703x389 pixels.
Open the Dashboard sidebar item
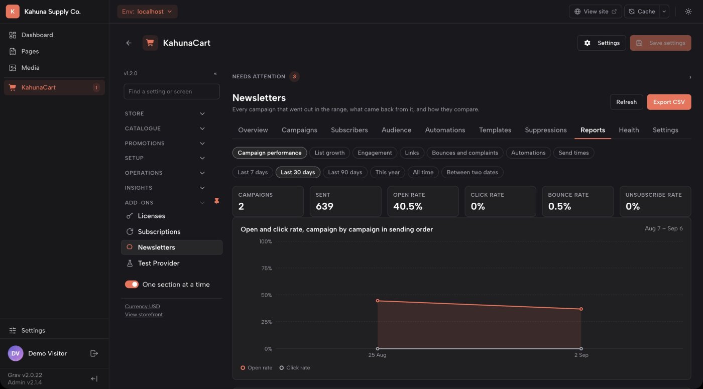(54, 35)
